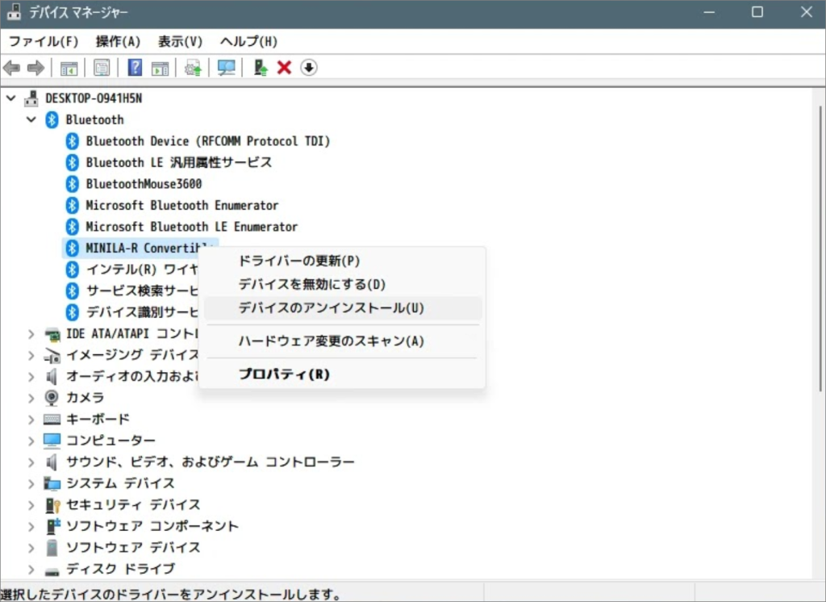This screenshot has height=602, width=826.
Task: Click the BluetoothMouse3600 Bluetooth icon
Action: [x=72, y=184]
